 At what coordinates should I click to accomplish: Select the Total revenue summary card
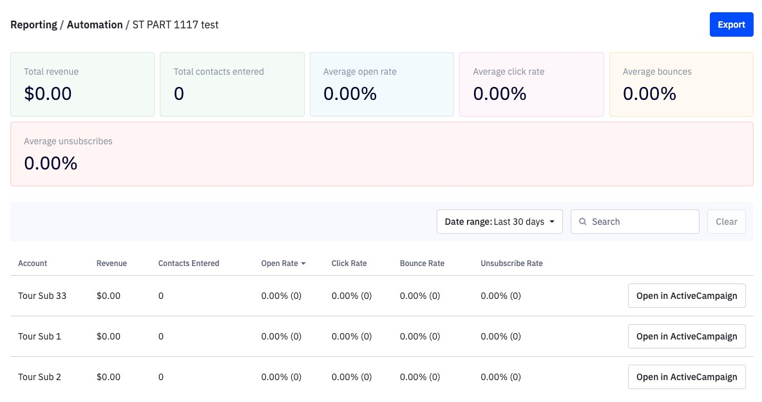(x=82, y=84)
